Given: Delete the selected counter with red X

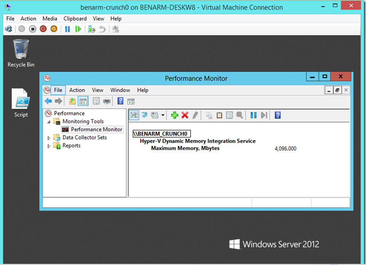Looking at the screenshot, I should (x=185, y=115).
